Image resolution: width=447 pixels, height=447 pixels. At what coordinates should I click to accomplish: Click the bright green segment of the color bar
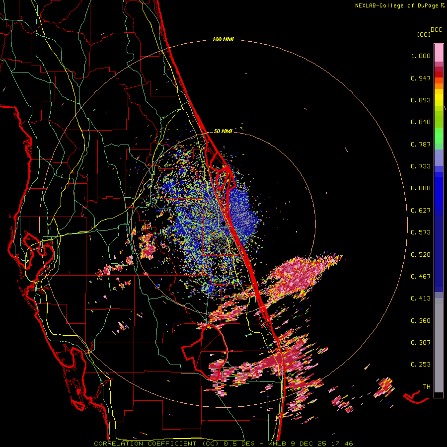pos(439,136)
